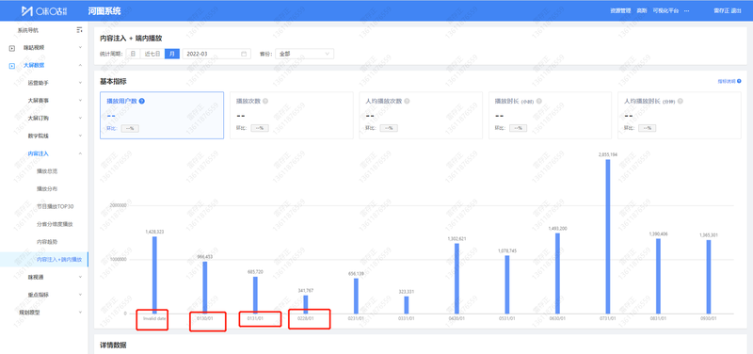Viewport: 753px width, 354px height.
Task: Select the 播放时长 (小时) metric card
Action: [551, 115]
